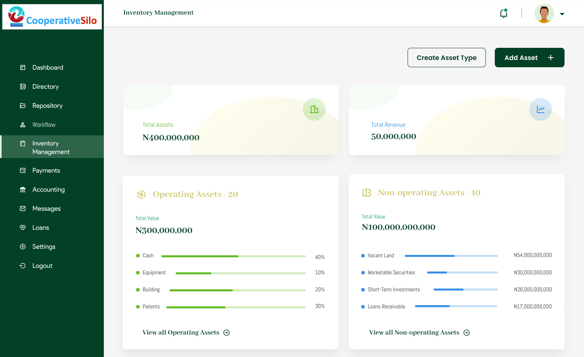Click the notification bell icon

tap(504, 13)
